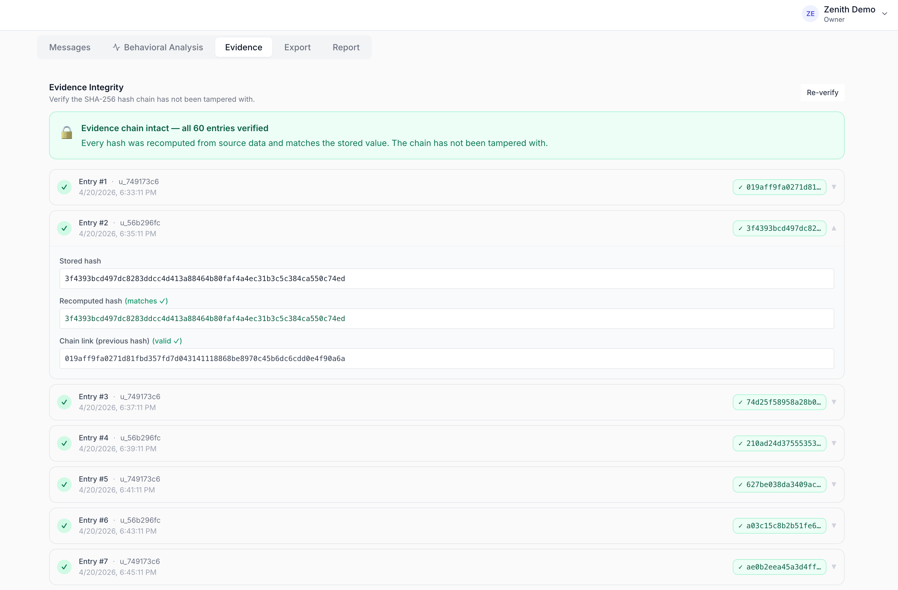Image resolution: width=898 pixels, height=590 pixels.
Task: Open the Export tab
Action: (x=297, y=47)
